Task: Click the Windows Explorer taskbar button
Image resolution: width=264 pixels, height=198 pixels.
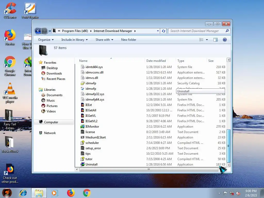Action: [x=39, y=193]
